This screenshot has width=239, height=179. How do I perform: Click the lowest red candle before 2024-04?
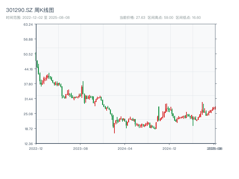[114, 129]
